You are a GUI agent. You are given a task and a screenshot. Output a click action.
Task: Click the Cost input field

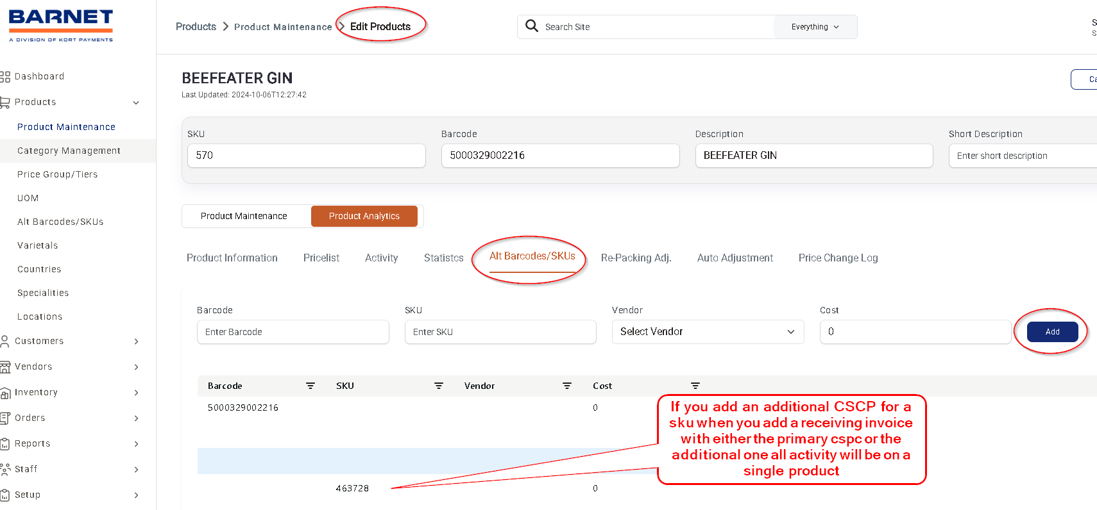pyautogui.click(x=915, y=332)
